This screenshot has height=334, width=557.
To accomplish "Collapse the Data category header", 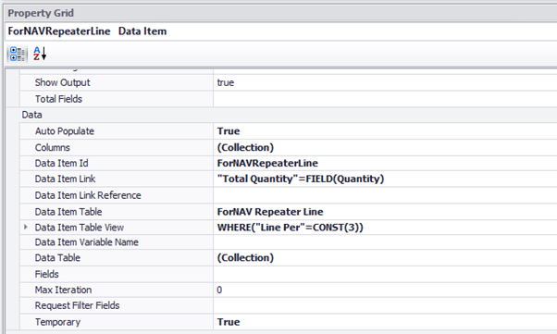I will (32, 115).
